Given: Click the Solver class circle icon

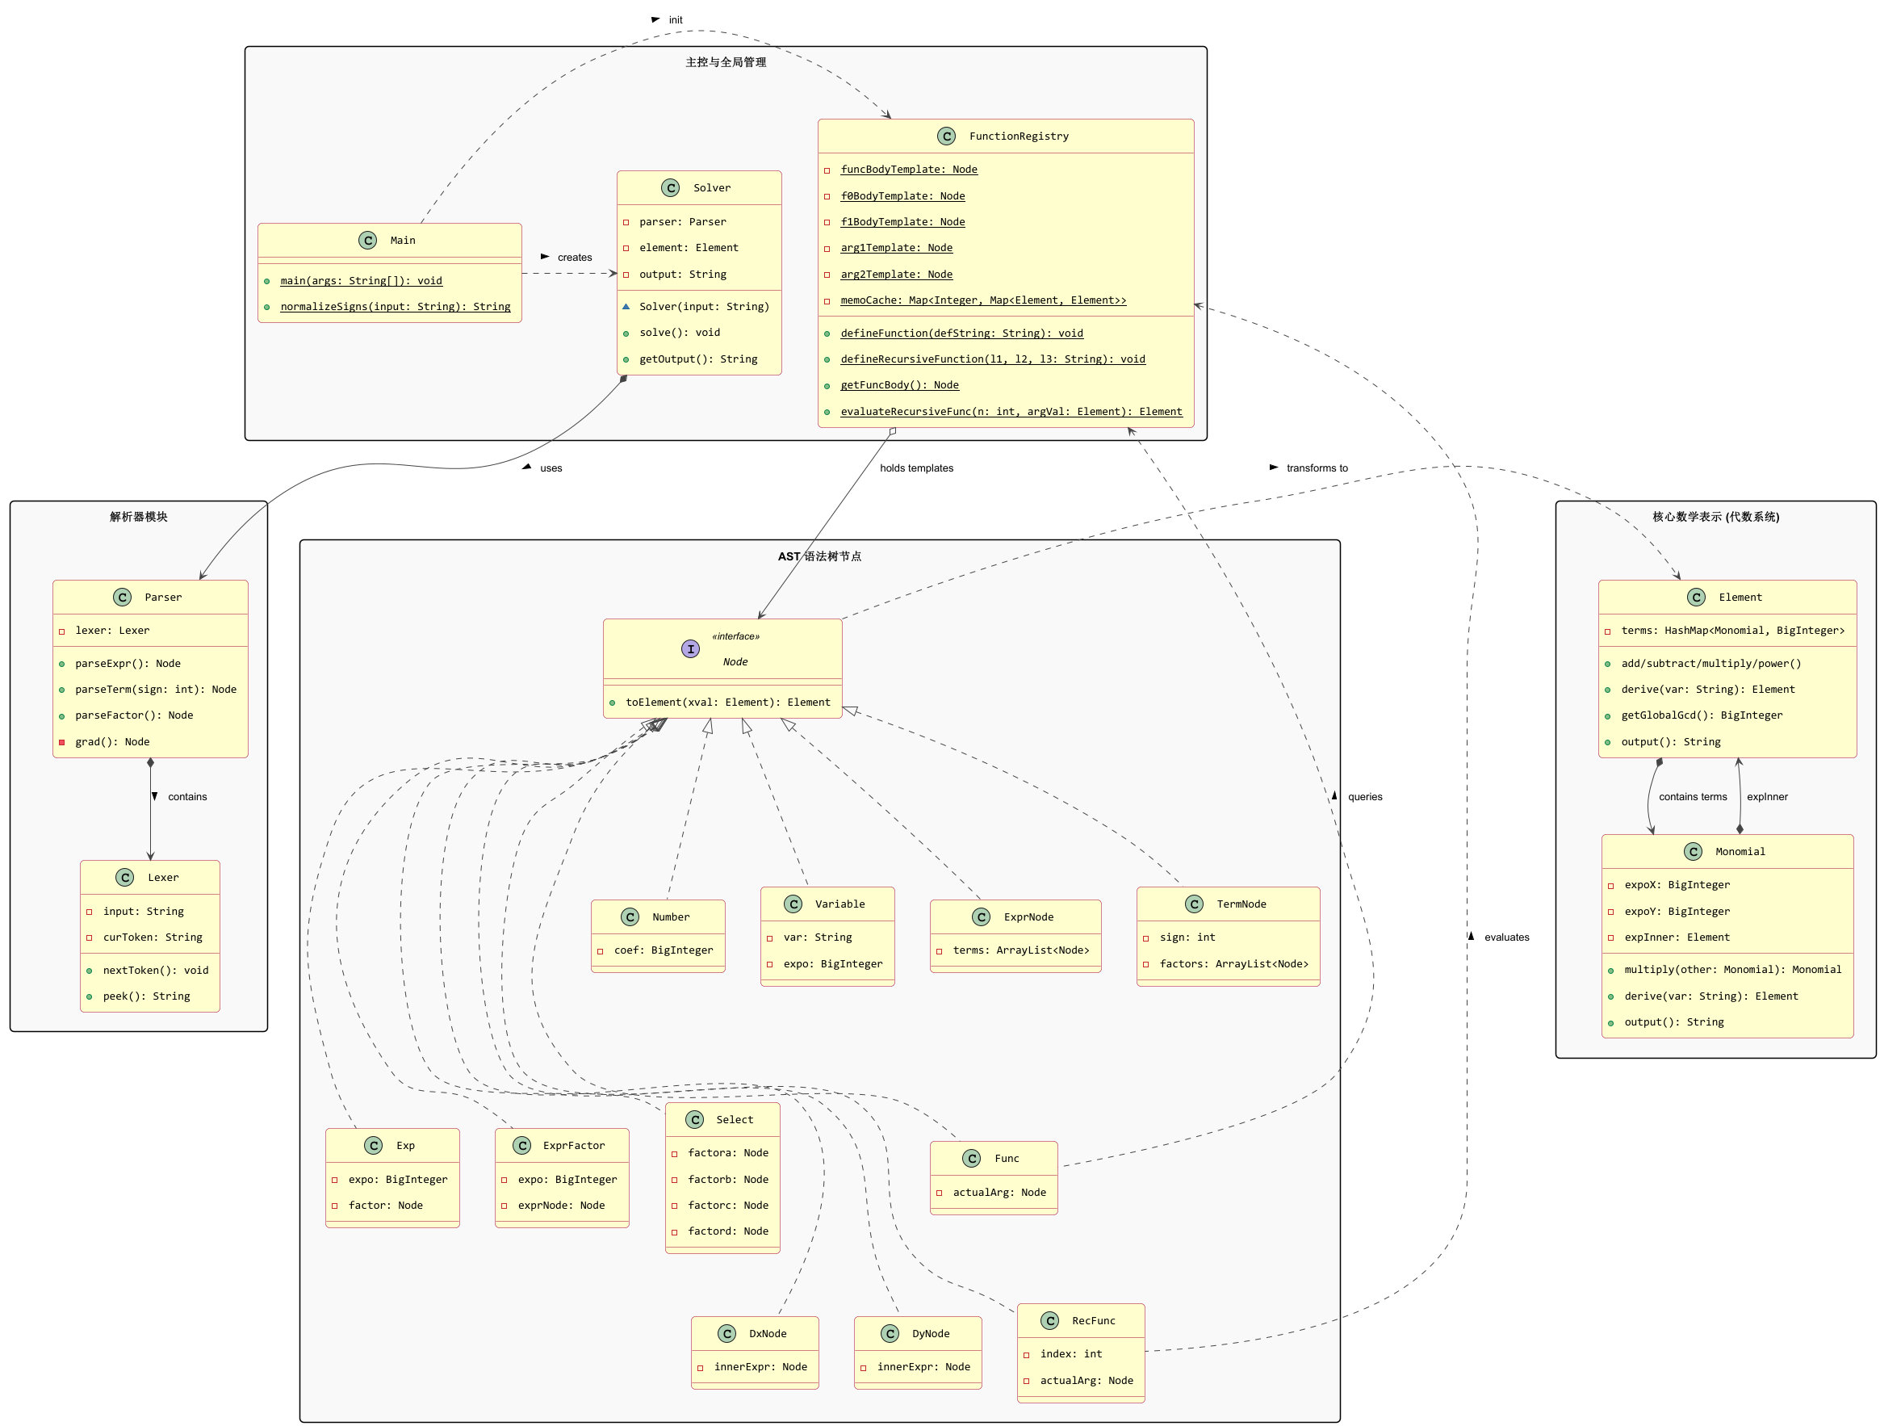Looking at the screenshot, I should pyautogui.click(x=670, y=188).
